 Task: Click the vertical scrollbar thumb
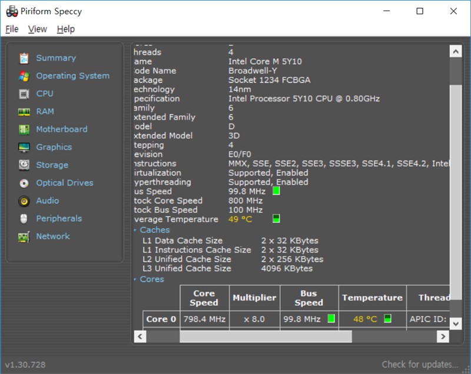(x=455, y=192)
